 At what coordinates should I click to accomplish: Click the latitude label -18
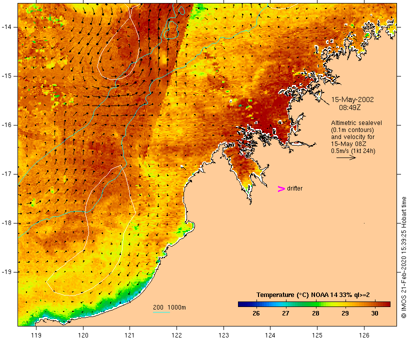click(6, 223)
